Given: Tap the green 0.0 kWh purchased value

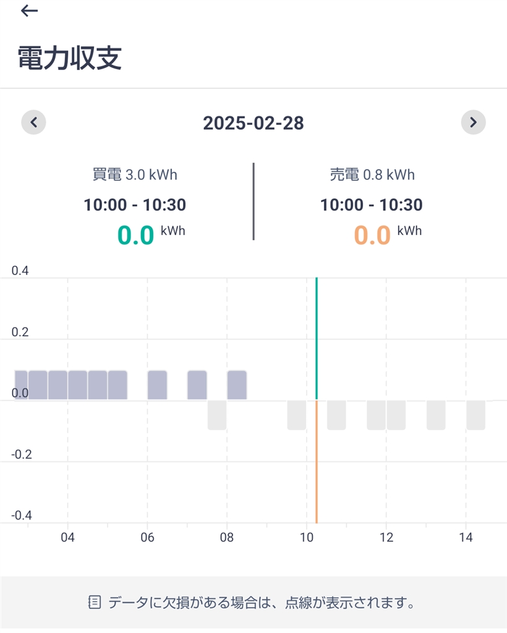Looking at the screenshot, I should (x=136, y=236).
